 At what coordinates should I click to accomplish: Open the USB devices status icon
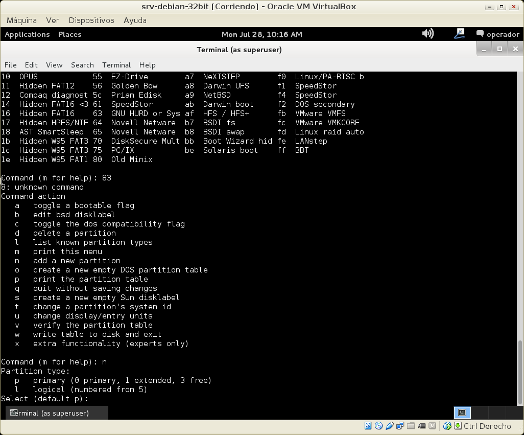[x=389, y=426]
